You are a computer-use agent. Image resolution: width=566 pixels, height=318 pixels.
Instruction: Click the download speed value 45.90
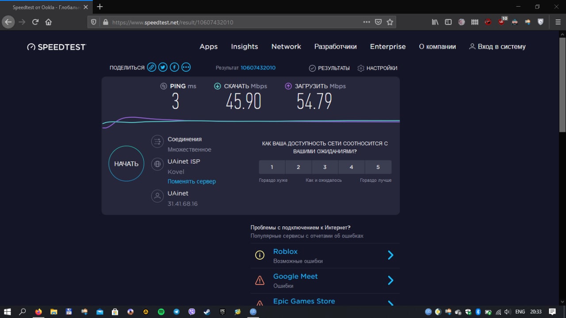(x=244, y=102)
